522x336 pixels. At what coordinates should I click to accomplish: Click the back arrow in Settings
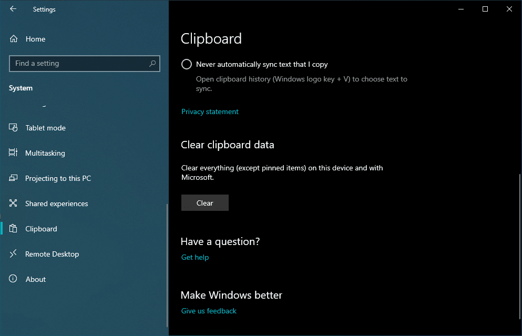pyautogui.click(x=13, y=9)
